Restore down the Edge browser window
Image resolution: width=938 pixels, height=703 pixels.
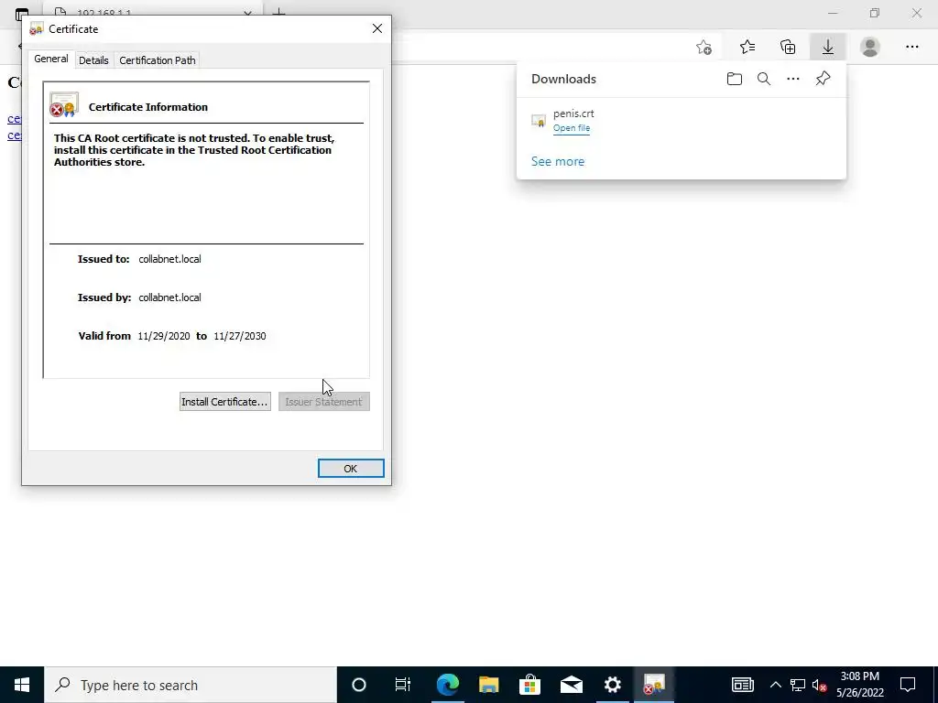(875, 13)
